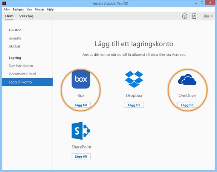Add SharePoint account with Lägg till

coord(81,156)
